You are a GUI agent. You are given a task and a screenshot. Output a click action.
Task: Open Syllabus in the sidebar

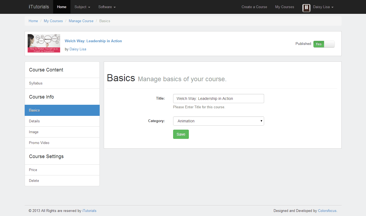tap(62, 83)
